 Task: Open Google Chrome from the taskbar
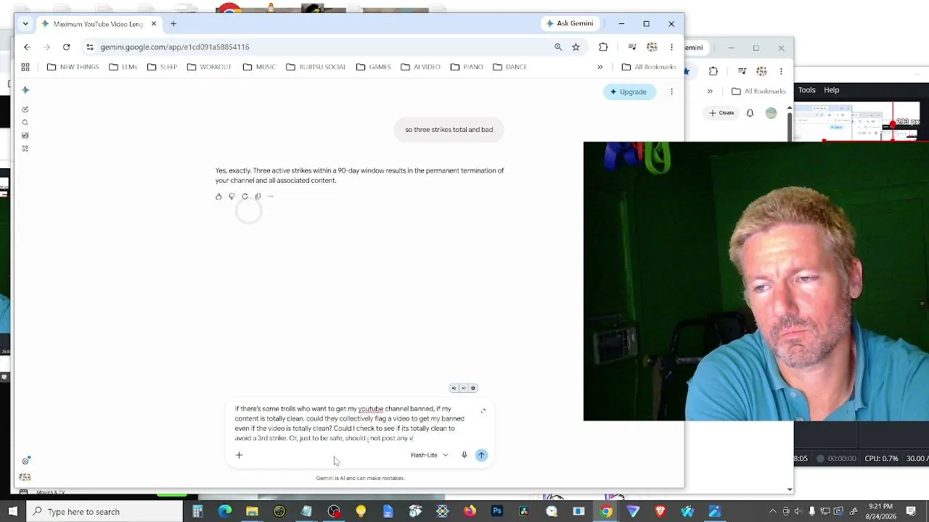pos(606,512)
